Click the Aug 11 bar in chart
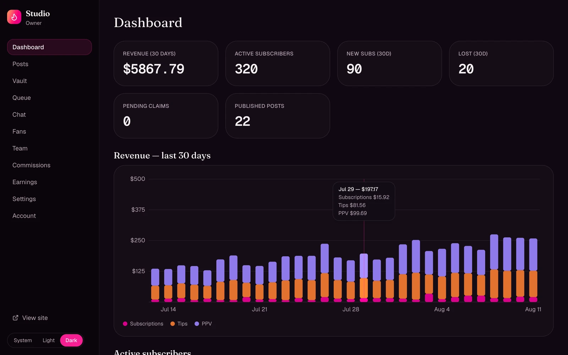 click(533, 270)
